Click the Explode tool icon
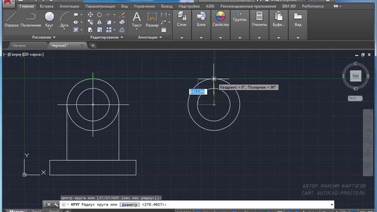 click(122, 22)
